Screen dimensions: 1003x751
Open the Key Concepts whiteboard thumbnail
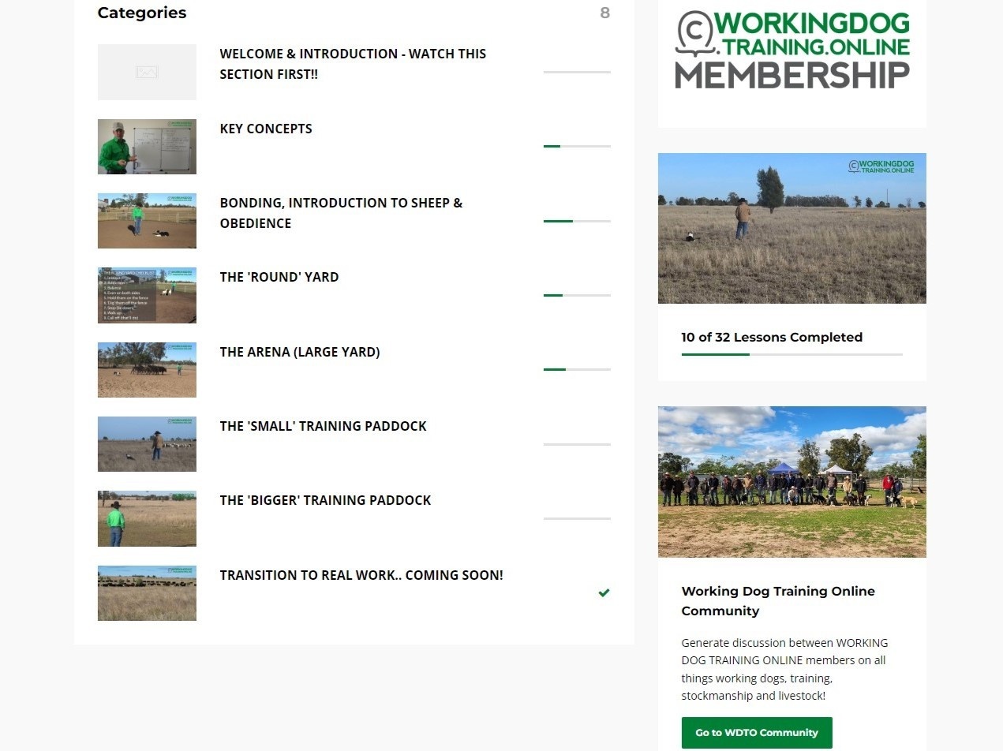point(147,147)
